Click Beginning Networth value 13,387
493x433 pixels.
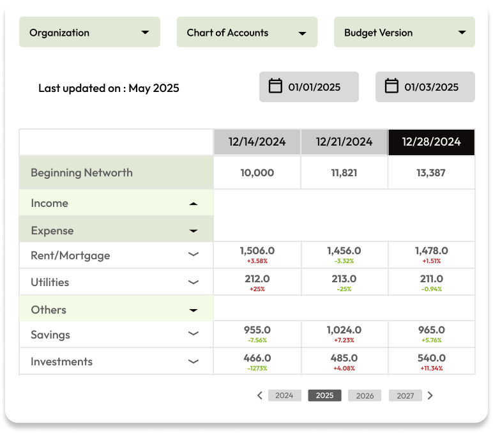[431, 172]
